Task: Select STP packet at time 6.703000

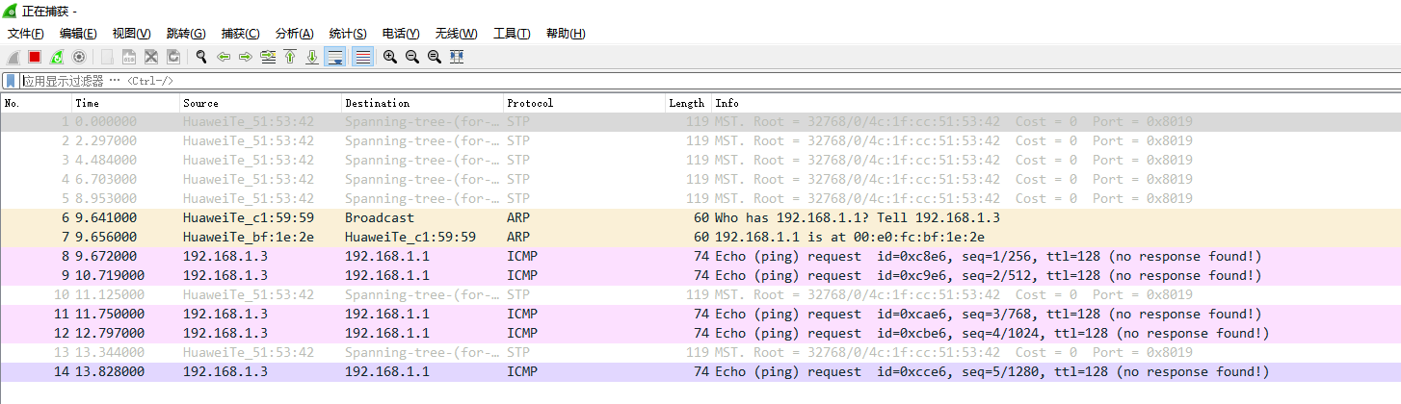Action: [x=700, y=179]
